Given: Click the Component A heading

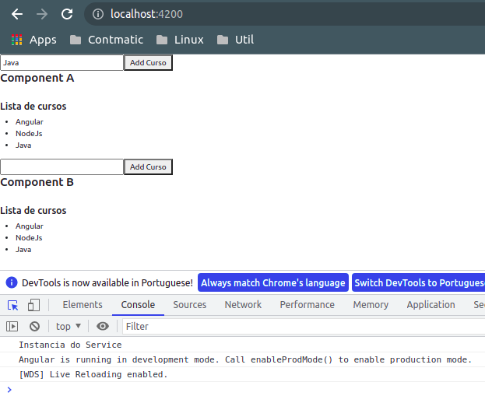Looking at the screenshot, I should click(x=37, y=79).
